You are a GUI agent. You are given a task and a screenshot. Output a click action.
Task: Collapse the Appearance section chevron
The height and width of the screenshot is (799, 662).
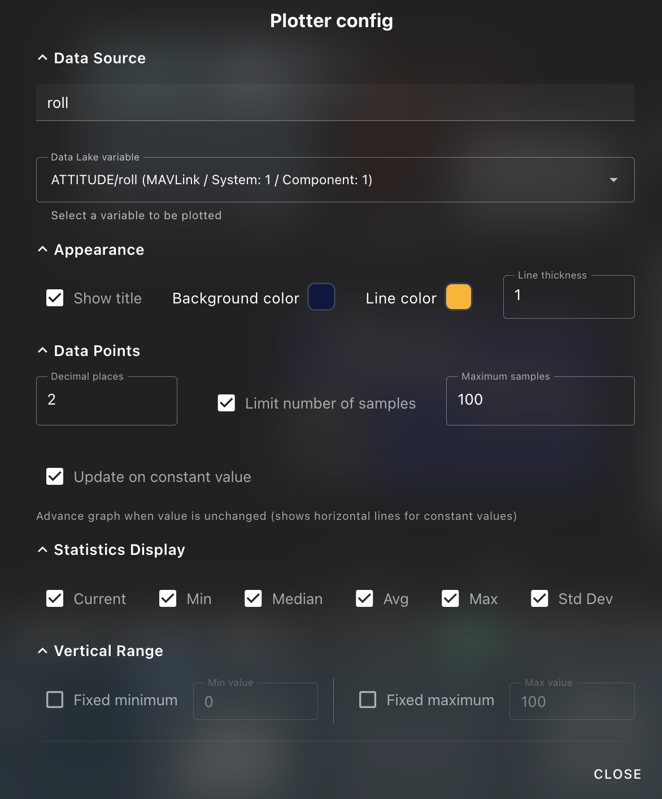click(42, 250)
